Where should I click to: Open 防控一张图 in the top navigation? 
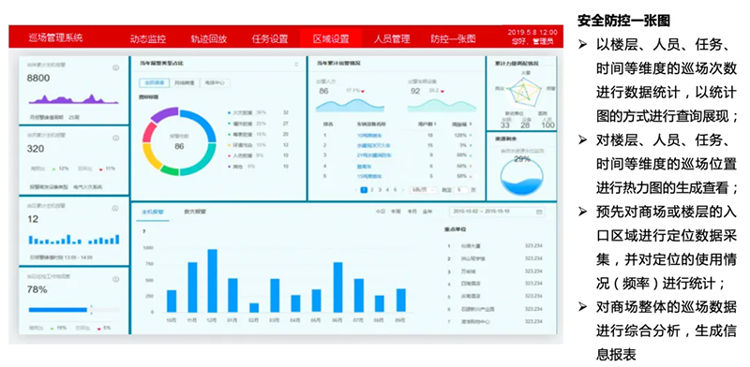[x=453, y=39]
